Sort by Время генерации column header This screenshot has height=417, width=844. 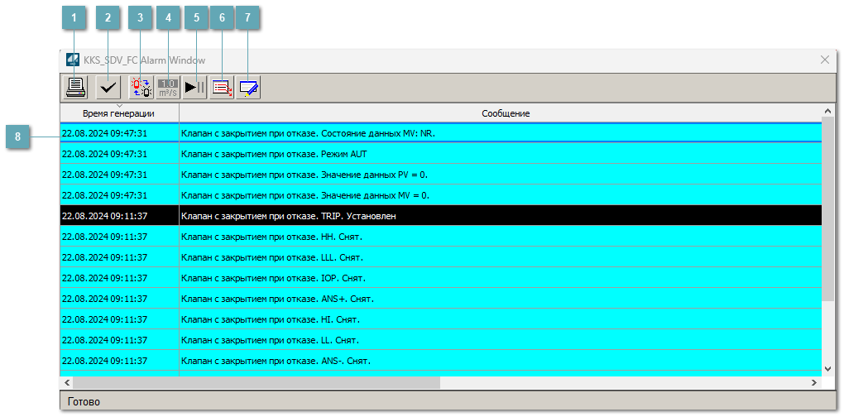point(118,113)
